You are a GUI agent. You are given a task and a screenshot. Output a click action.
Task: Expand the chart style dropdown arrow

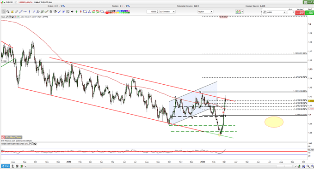(x=242, y=12)
